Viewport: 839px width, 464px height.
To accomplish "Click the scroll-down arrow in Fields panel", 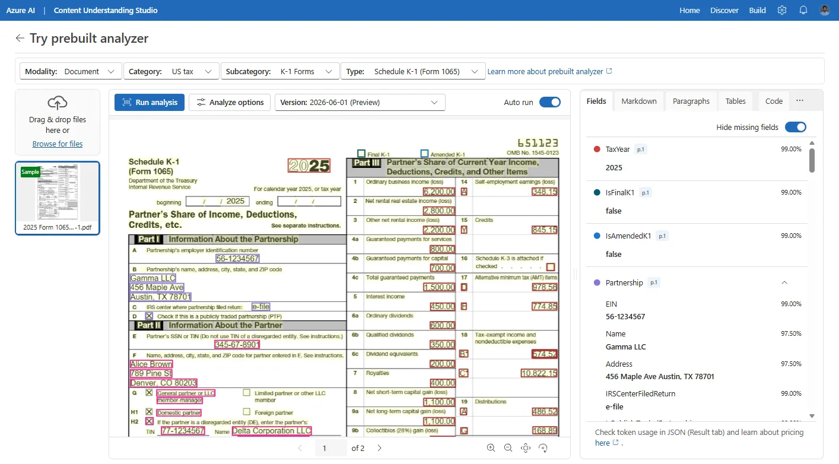I will pos(812,416).
